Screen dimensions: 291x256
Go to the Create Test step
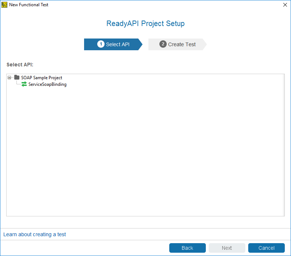coord(177,44)
